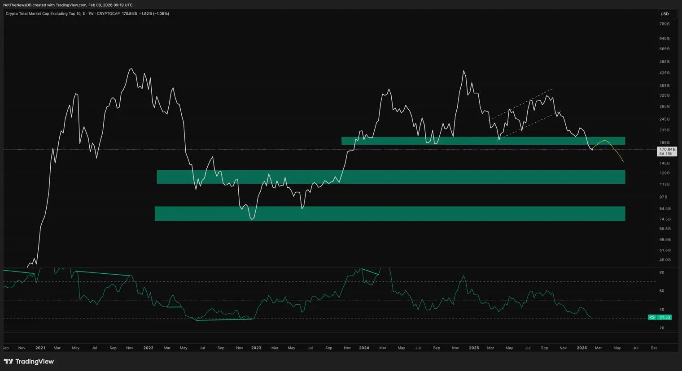The height and width of the screenshot is (371, 682).
Task: Select the lowest green support zone rectangle
Action: [x=390, y=214]
